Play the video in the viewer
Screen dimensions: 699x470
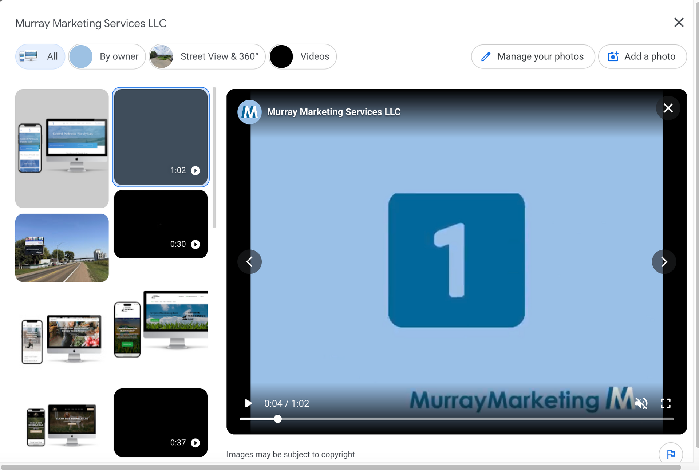(248, 403)
